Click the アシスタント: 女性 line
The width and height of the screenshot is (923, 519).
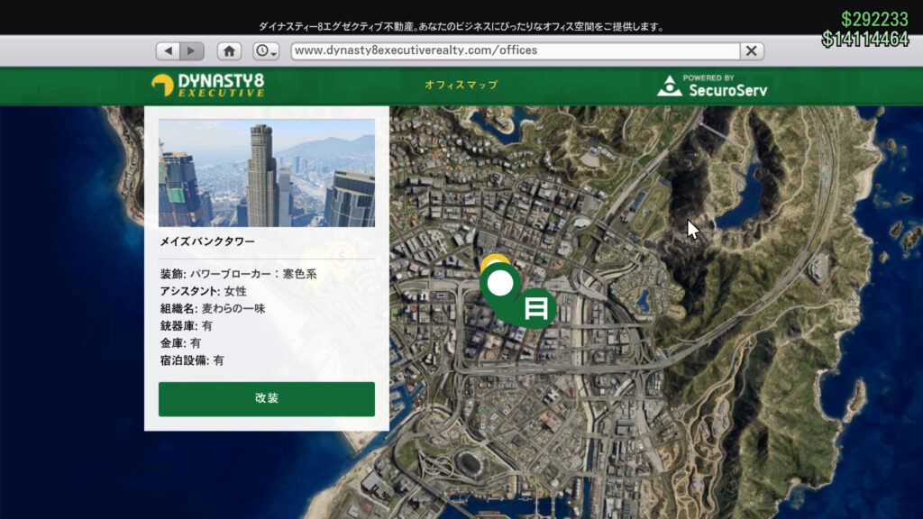203,291
